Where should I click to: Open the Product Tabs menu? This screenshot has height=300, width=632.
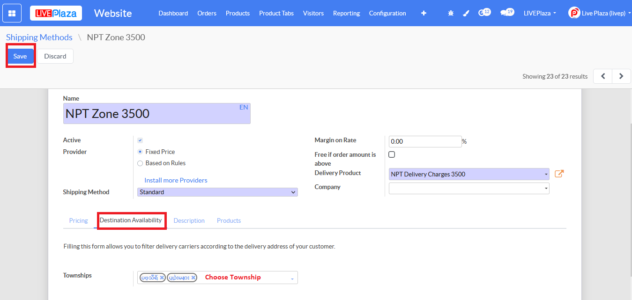click(x=276, y=13)
